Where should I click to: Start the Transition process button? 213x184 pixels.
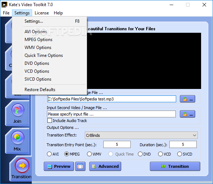pos(175,166)
